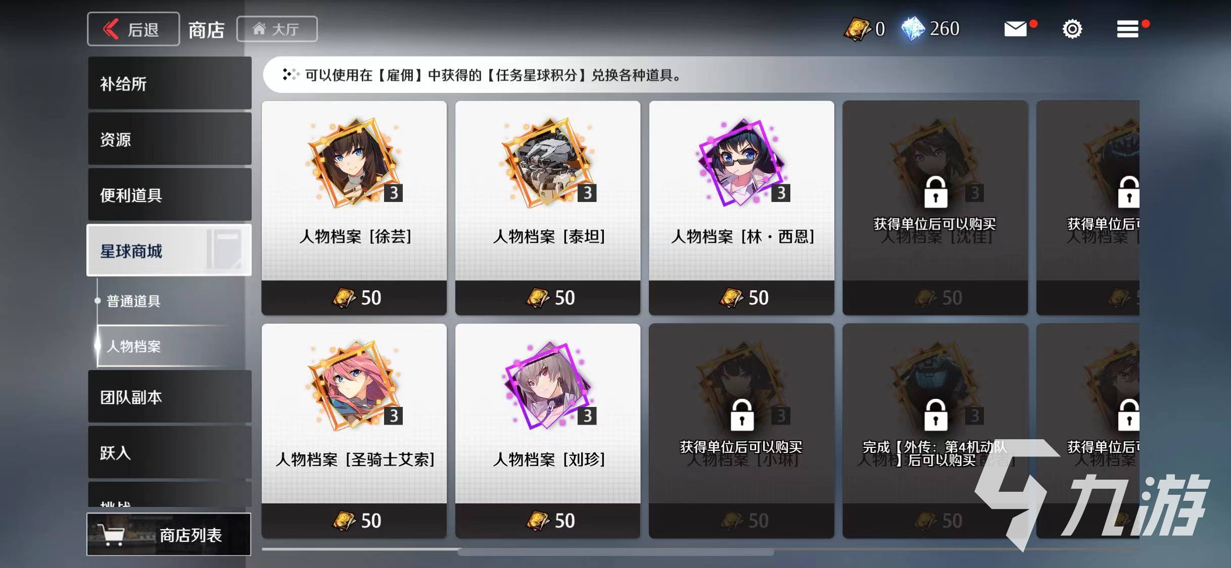The image size is (1231, 568).
Task: Switch to the 补给所 category
Action: pos(170,83)
